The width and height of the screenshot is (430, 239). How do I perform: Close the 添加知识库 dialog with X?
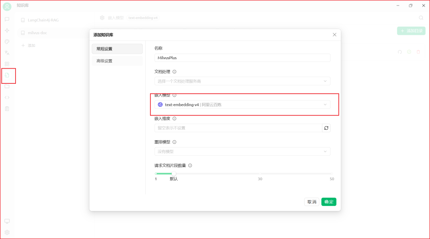334,35
